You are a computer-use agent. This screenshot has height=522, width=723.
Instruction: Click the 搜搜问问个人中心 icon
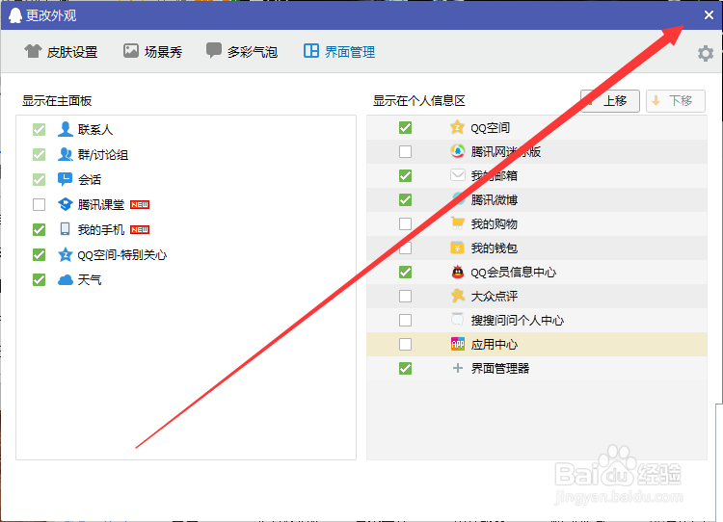click(457, 320)
